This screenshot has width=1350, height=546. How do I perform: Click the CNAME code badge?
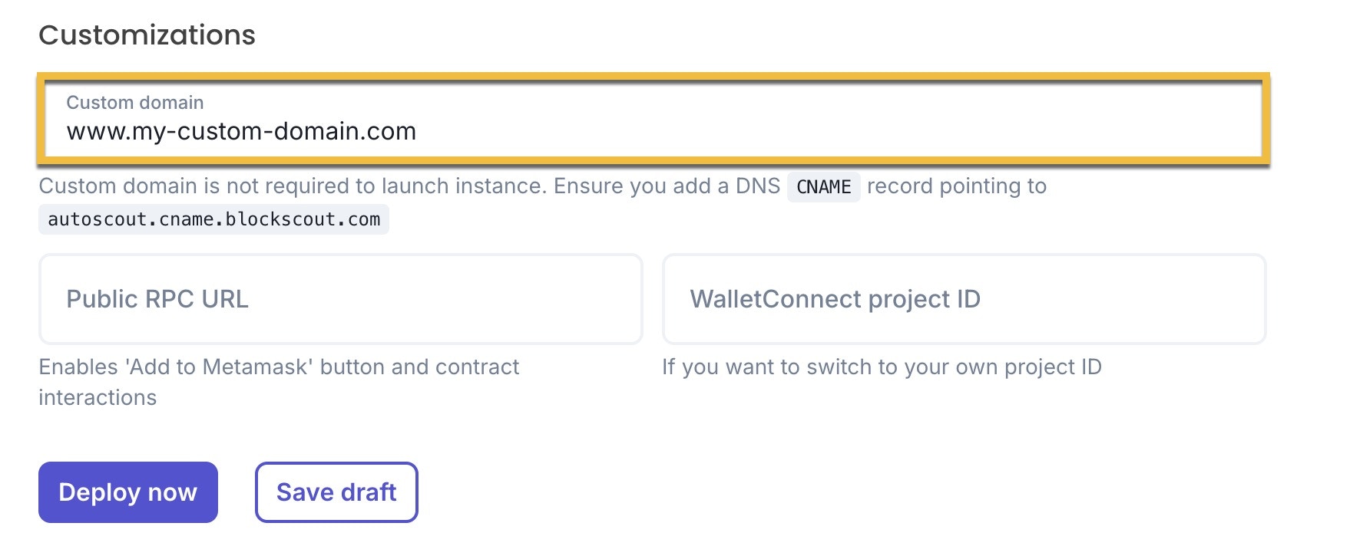coord(824,187)
